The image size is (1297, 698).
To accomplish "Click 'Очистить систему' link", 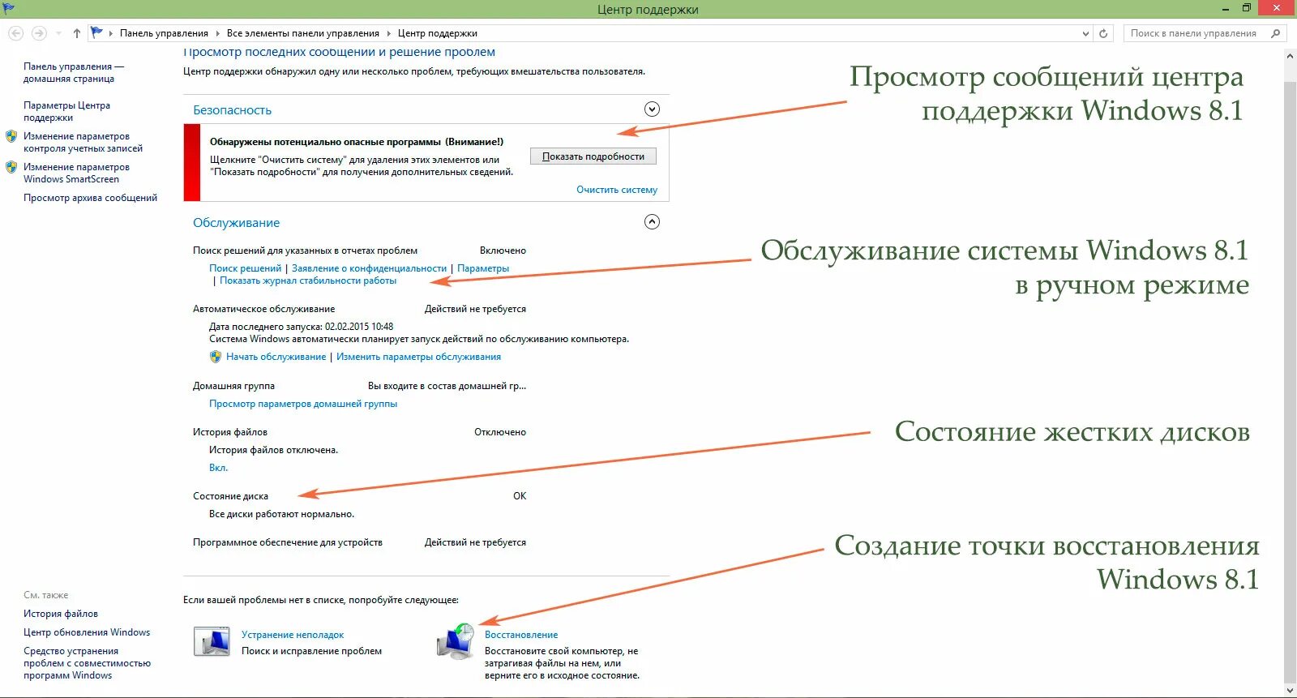I will (x=617, y=190).
